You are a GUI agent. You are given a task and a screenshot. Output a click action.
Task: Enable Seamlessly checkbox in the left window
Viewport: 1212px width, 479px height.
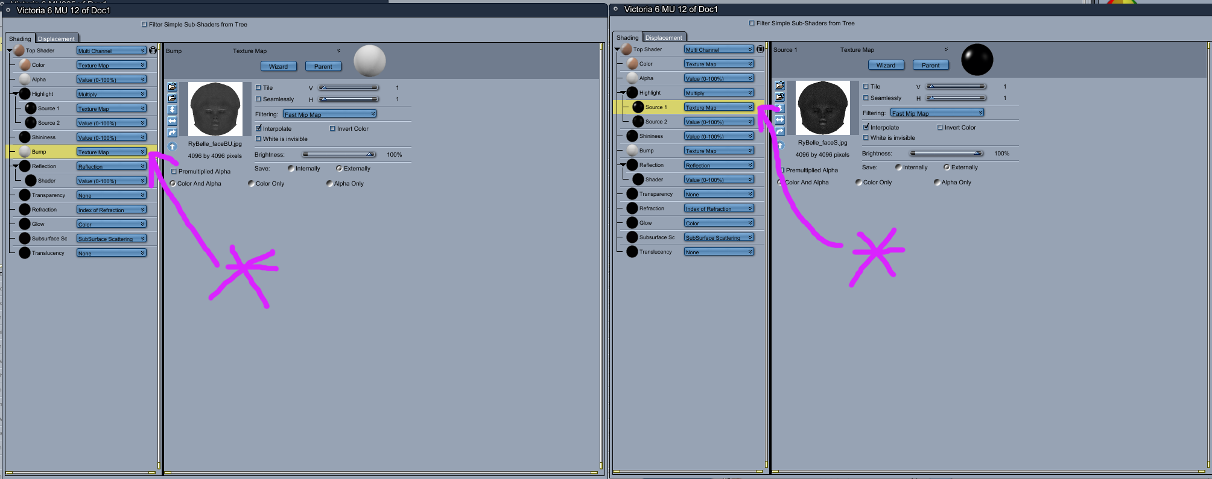tap(259, 99)
